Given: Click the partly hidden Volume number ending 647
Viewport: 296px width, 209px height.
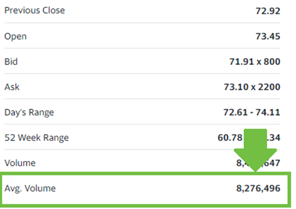Looking at the screenshot, I should point(258,163).
